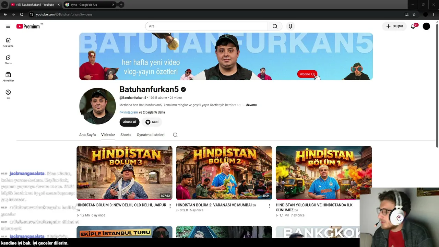Open the Oynatma listeleri tab
439x247 pixels.
pos(151,135)
